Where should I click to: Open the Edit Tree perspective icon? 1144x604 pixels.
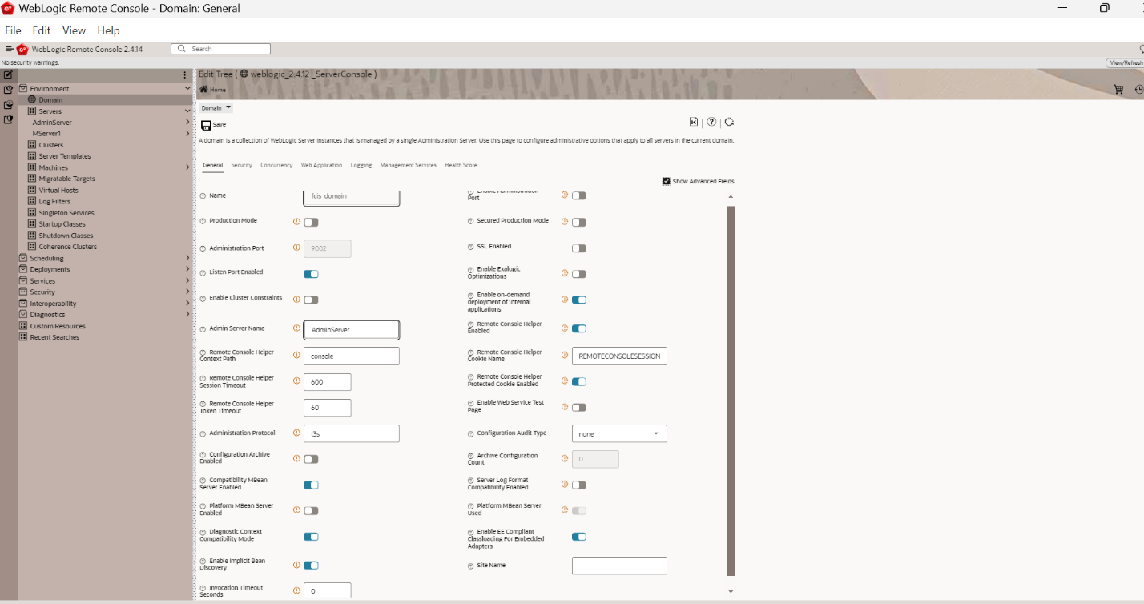(8, 74)
